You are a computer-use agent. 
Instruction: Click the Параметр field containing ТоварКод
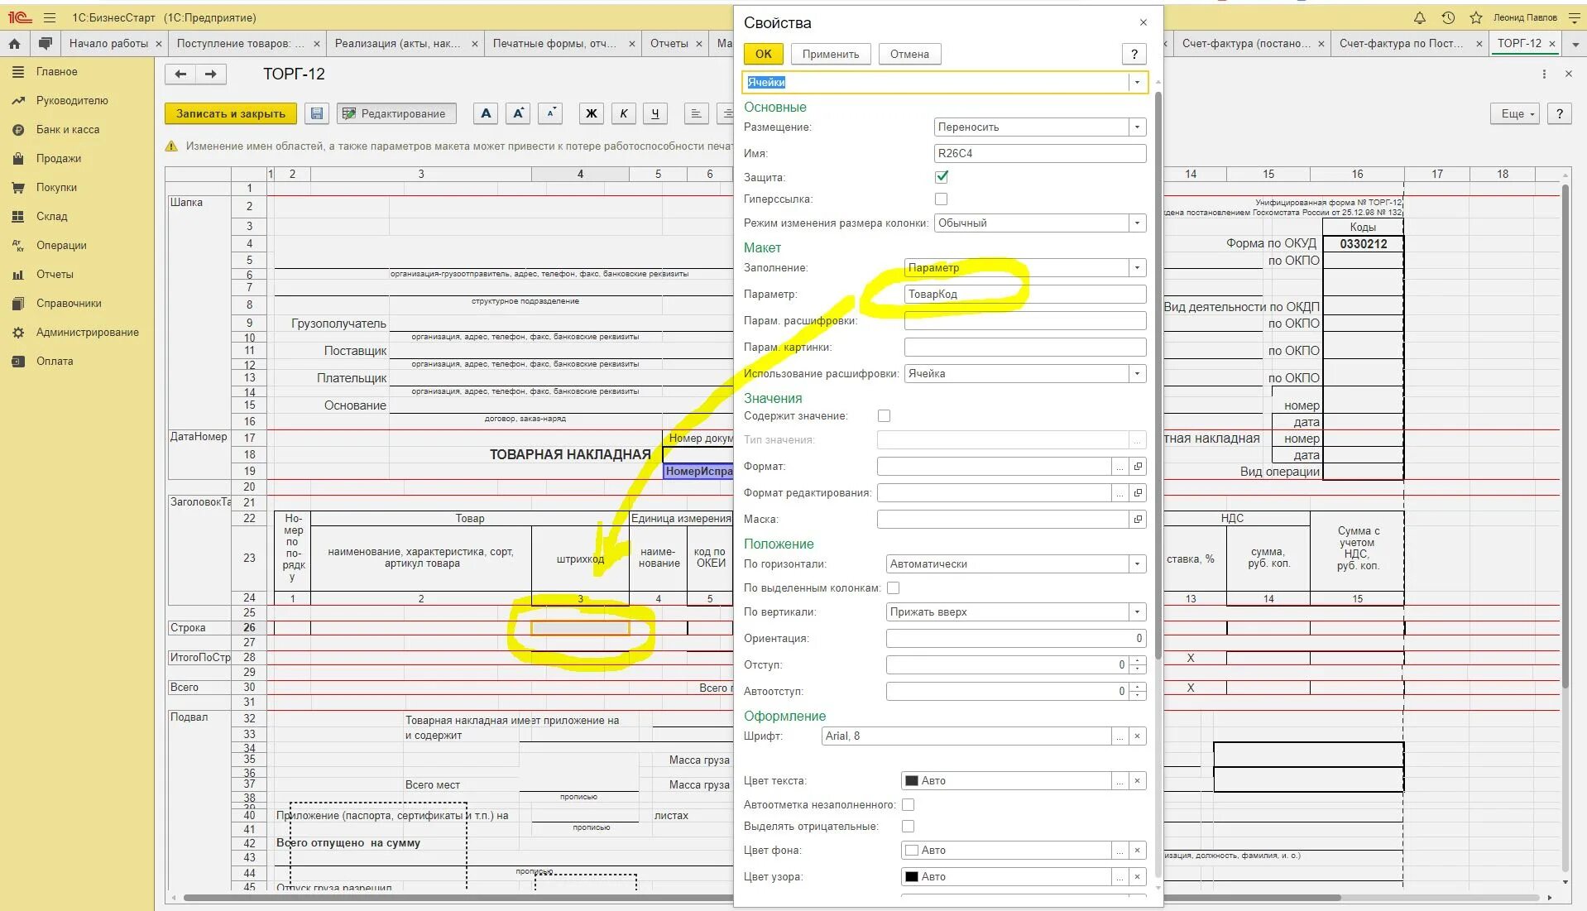[1025, 295]
